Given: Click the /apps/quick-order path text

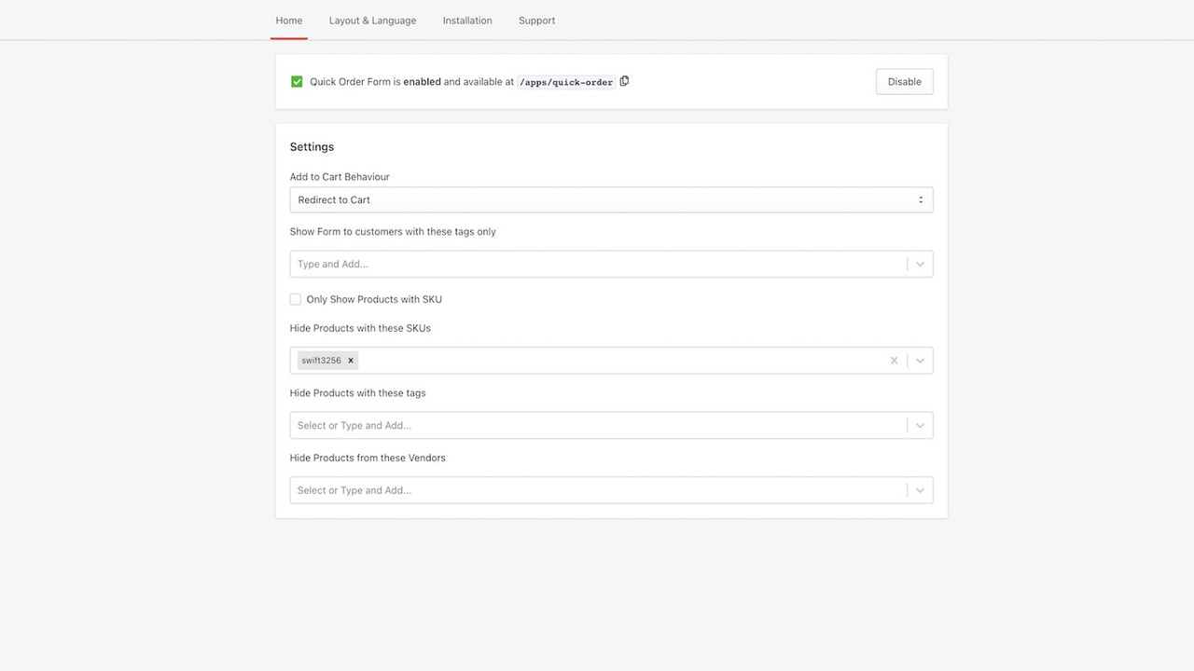Looking at the screenshot, I should point(566,82).
